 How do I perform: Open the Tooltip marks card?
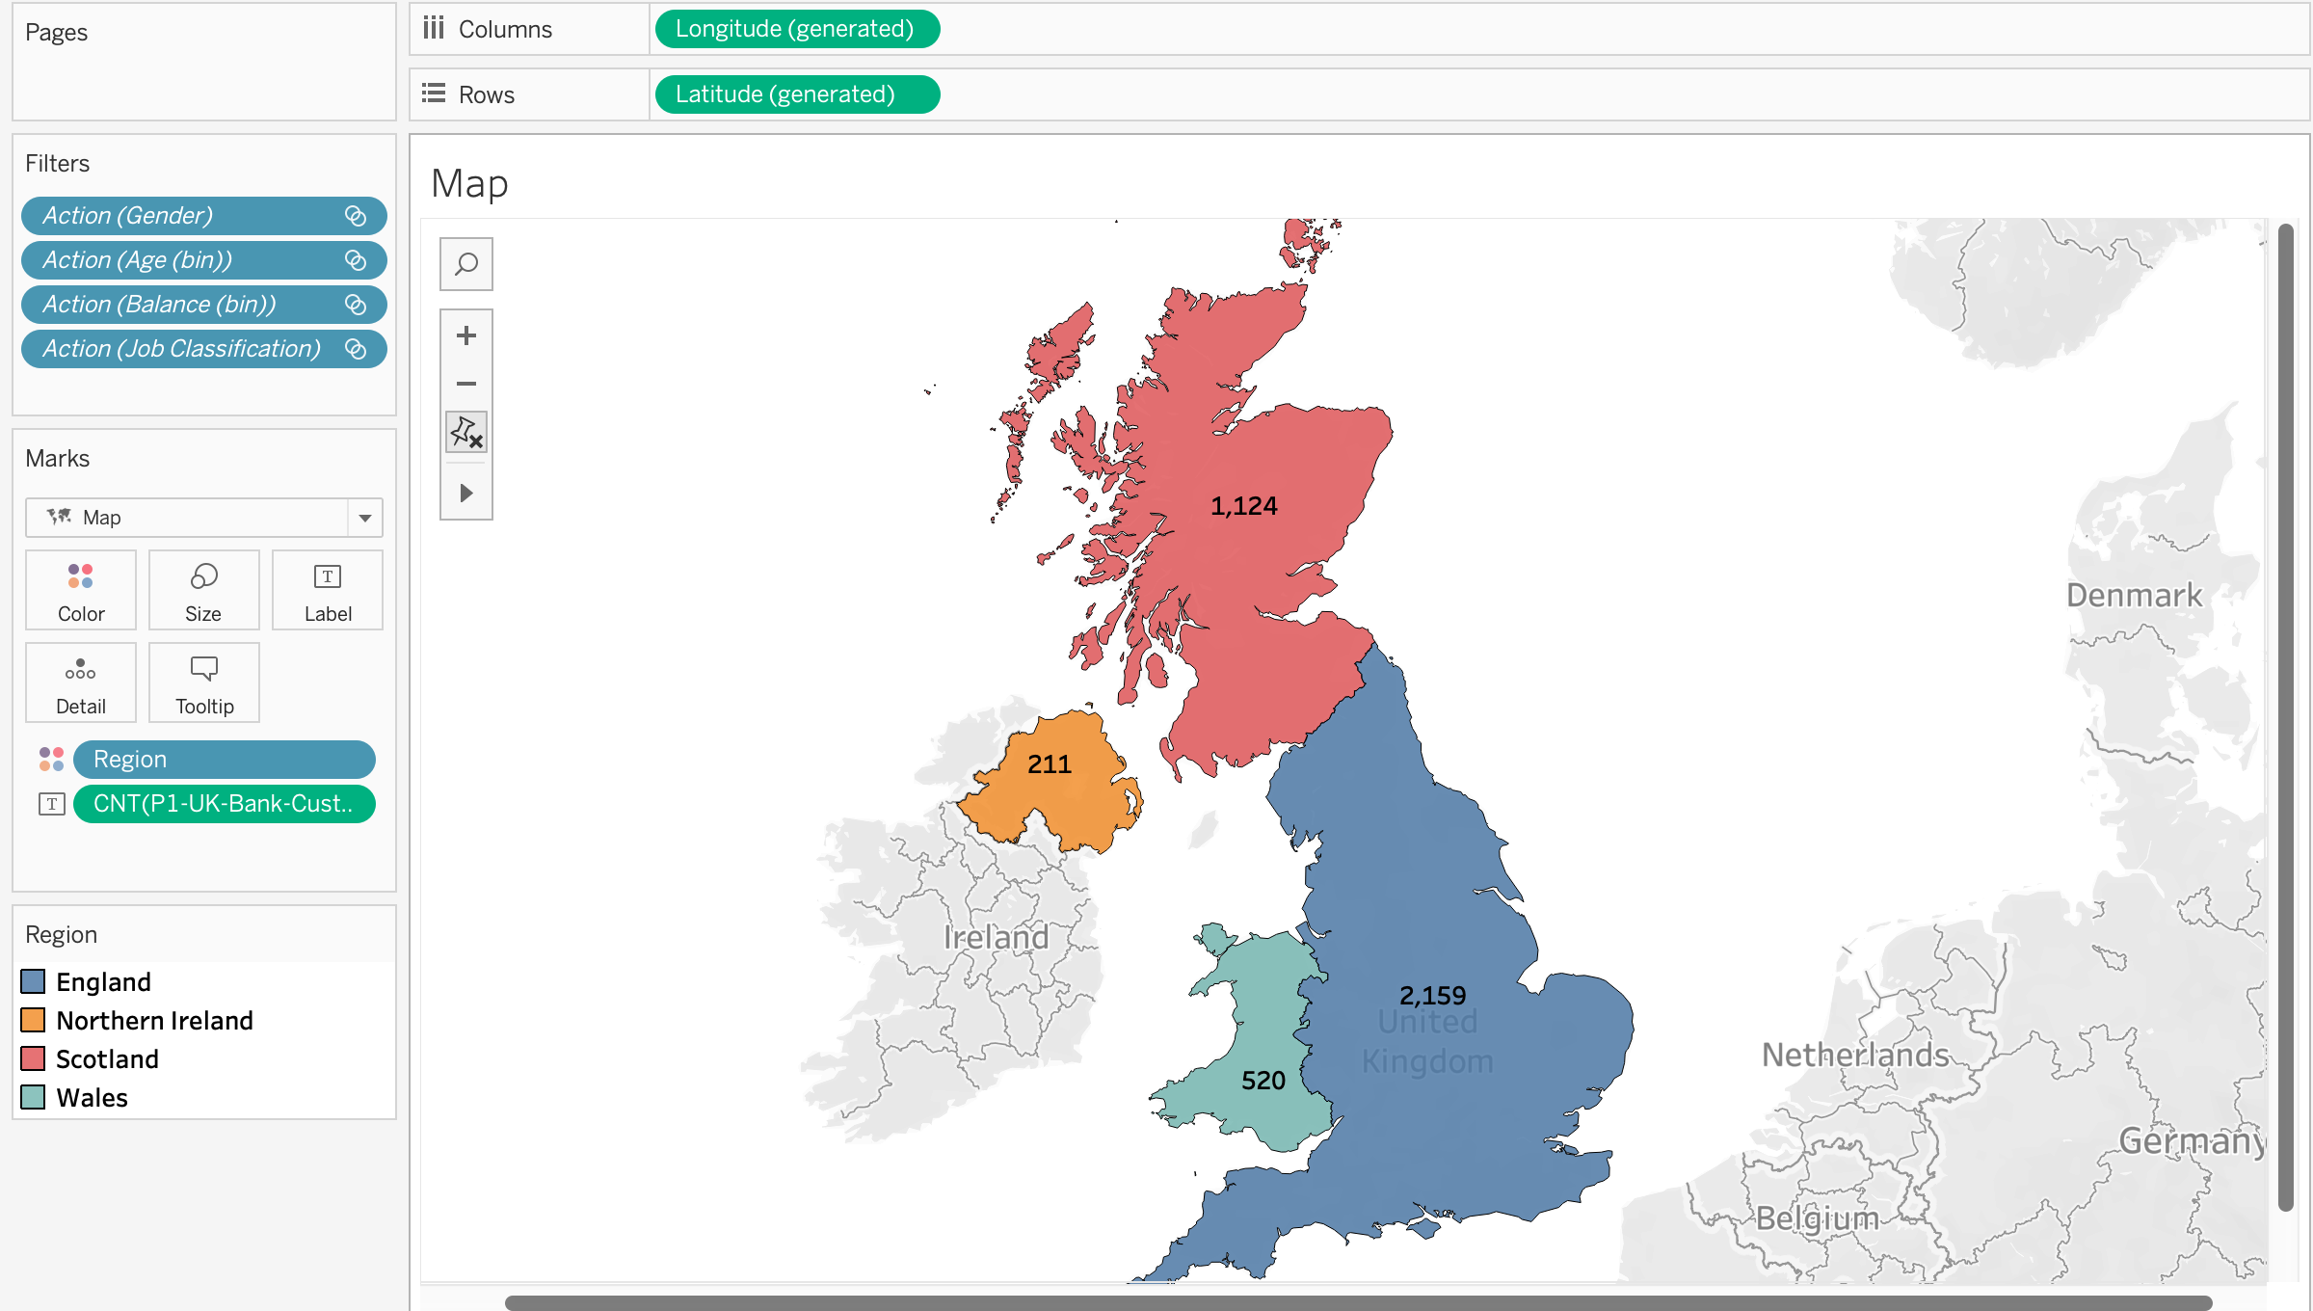pos(203,682)
